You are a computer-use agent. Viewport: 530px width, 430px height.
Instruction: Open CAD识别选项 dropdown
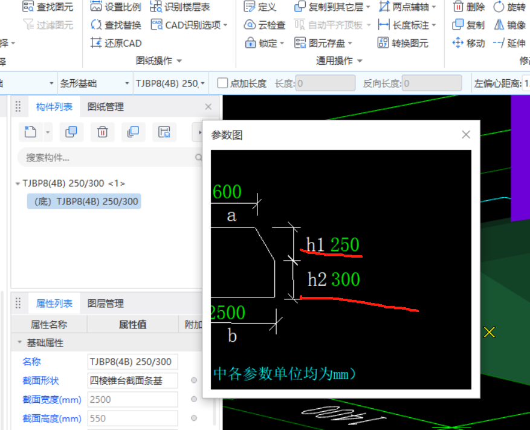[225, 25]
